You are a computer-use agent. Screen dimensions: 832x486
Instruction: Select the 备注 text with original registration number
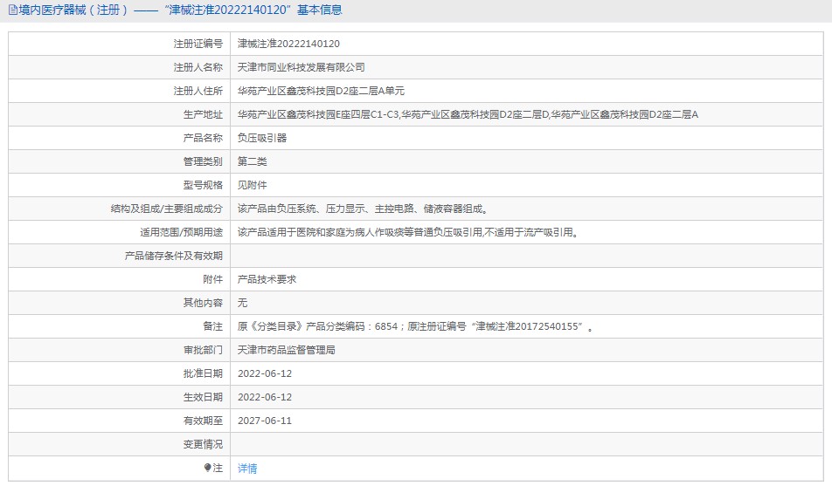click(415, 326)
